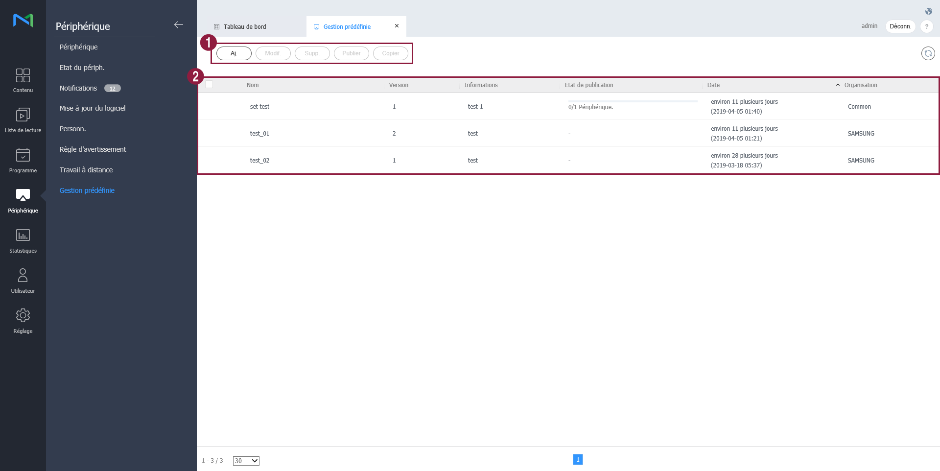Image resolution: width=940 pixels, height=471 pixels.
Task: Close the Gestion prédéfinie tab
Action: point(397,26)
